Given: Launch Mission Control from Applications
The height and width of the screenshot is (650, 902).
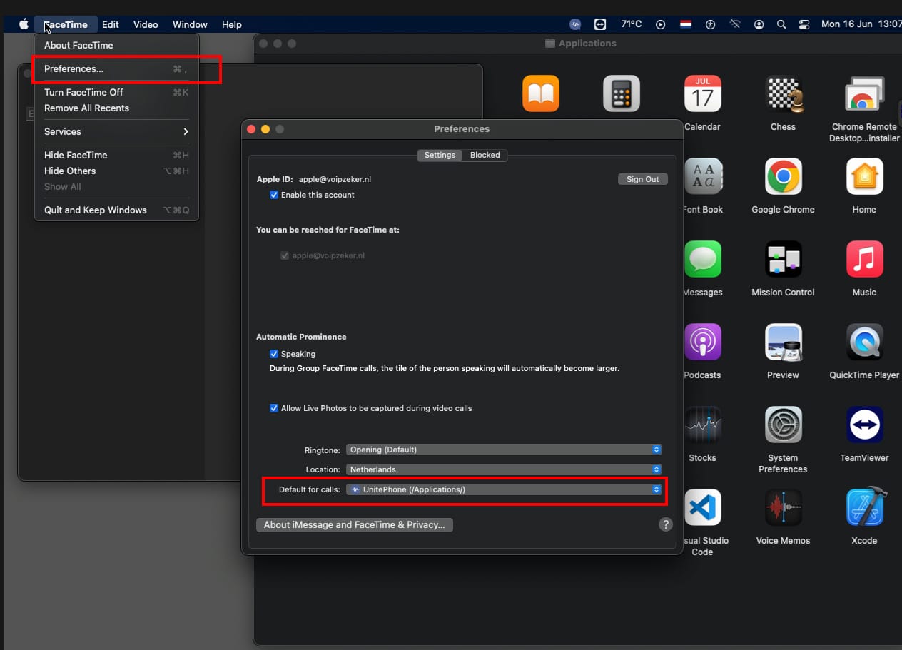Looking at the screenshot, I should click(784, 259).
